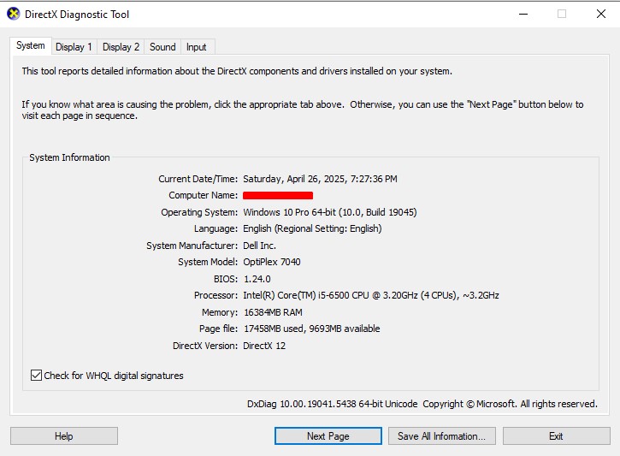Click the 'Page file:' label

[219, 329]
